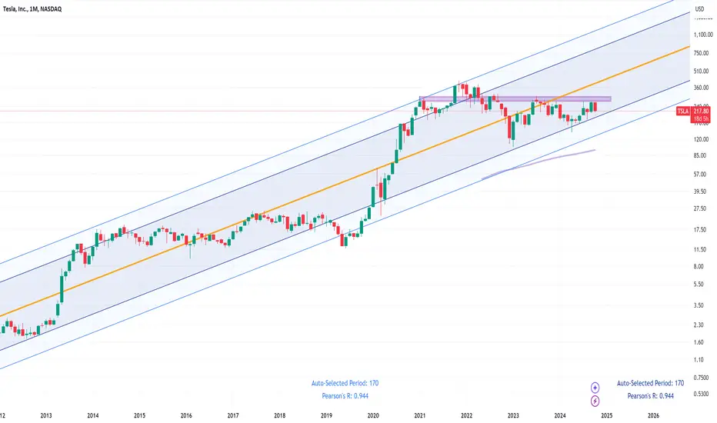Click the right-side Auto-Selected Period: 170 label
This screenshot has width=717, height=423.
pyautogui.click(x=650, y=383)
